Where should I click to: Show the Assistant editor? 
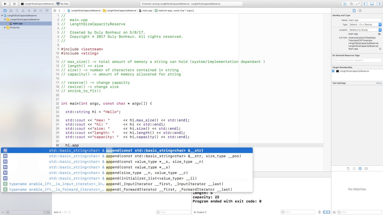coord(351,4)
